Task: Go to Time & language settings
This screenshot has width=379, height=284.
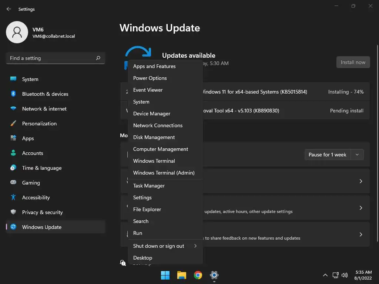Action: pyautogui.click(x=56, y=168)
